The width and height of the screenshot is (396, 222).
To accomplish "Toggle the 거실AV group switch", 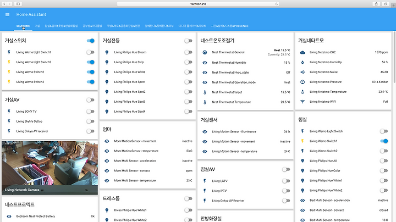I will [90, 100].
